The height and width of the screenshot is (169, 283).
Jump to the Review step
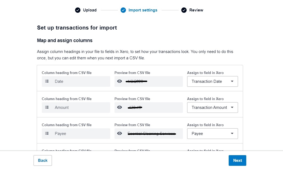196,10
